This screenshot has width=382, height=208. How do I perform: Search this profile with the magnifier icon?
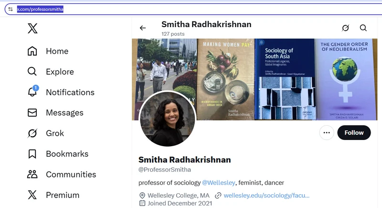click(x=363, y=28)
